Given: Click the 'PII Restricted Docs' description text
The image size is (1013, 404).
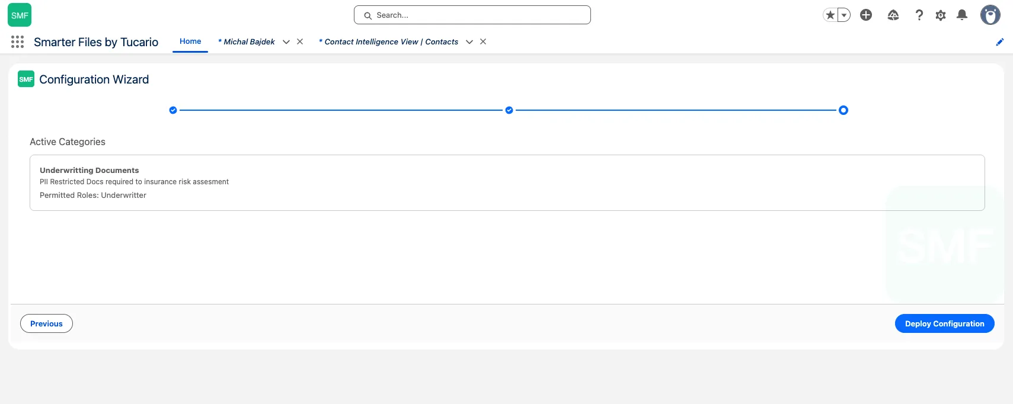Looking at the screenshot, I should pyautogui.click(x=134, y=182).
